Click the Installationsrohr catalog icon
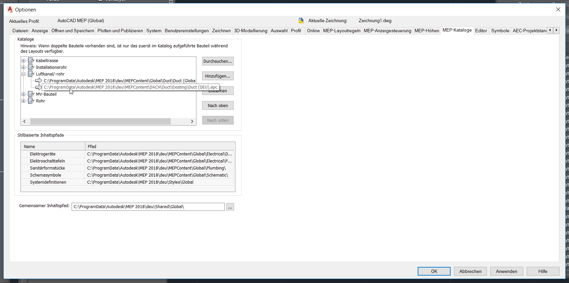The width and height of the screenshot is (569, 283). point(31,67)
